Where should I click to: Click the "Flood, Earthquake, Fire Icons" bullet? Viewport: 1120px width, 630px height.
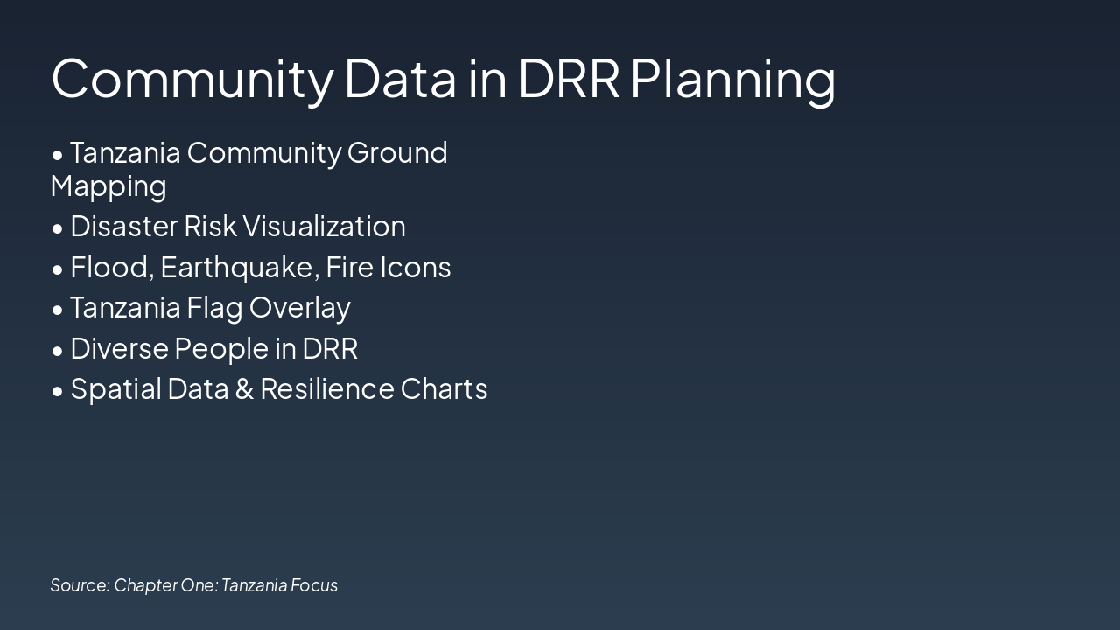point(261,267)
